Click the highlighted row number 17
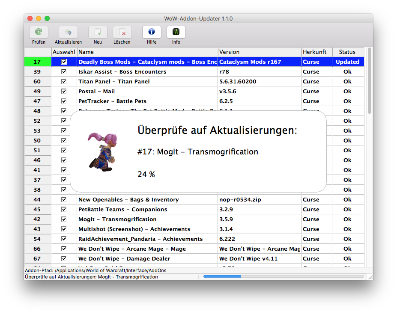 point(38,62)
